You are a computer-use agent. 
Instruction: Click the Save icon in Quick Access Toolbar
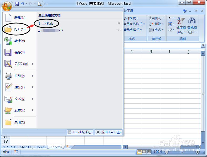click(x=17, y=4)
